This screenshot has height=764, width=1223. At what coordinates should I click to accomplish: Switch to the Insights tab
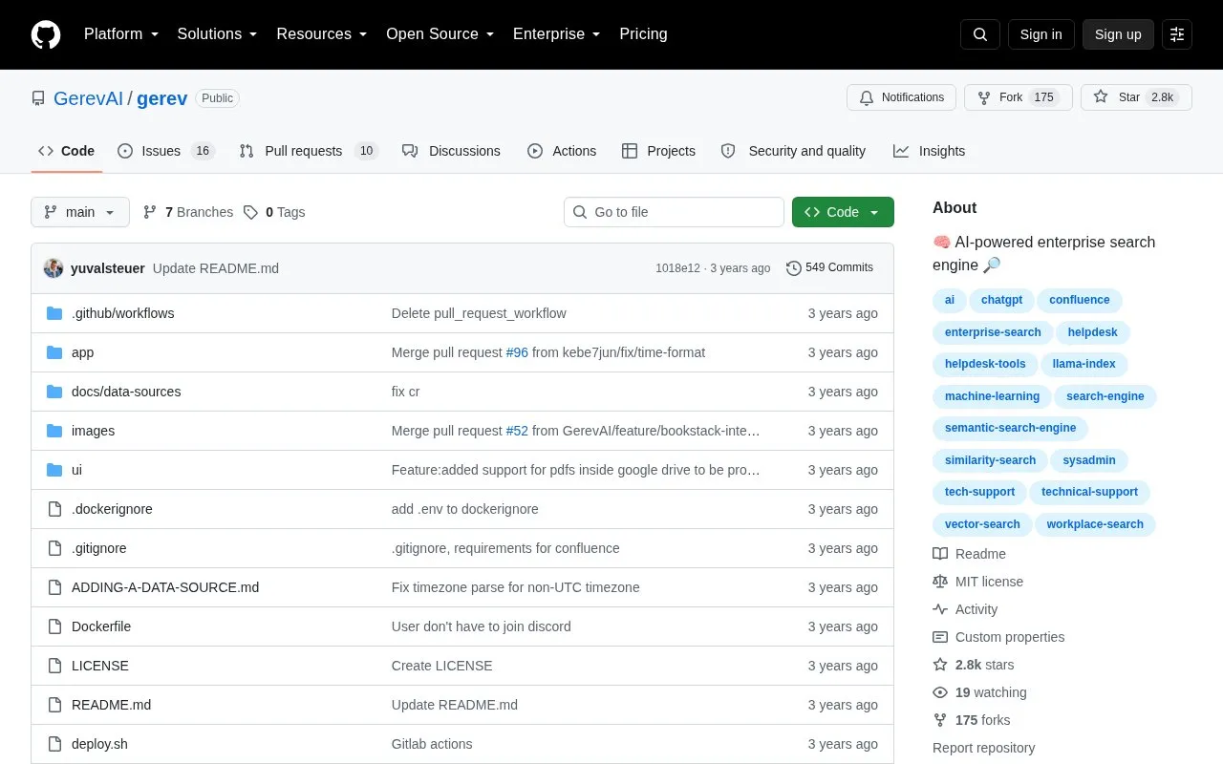click(930, 151)
